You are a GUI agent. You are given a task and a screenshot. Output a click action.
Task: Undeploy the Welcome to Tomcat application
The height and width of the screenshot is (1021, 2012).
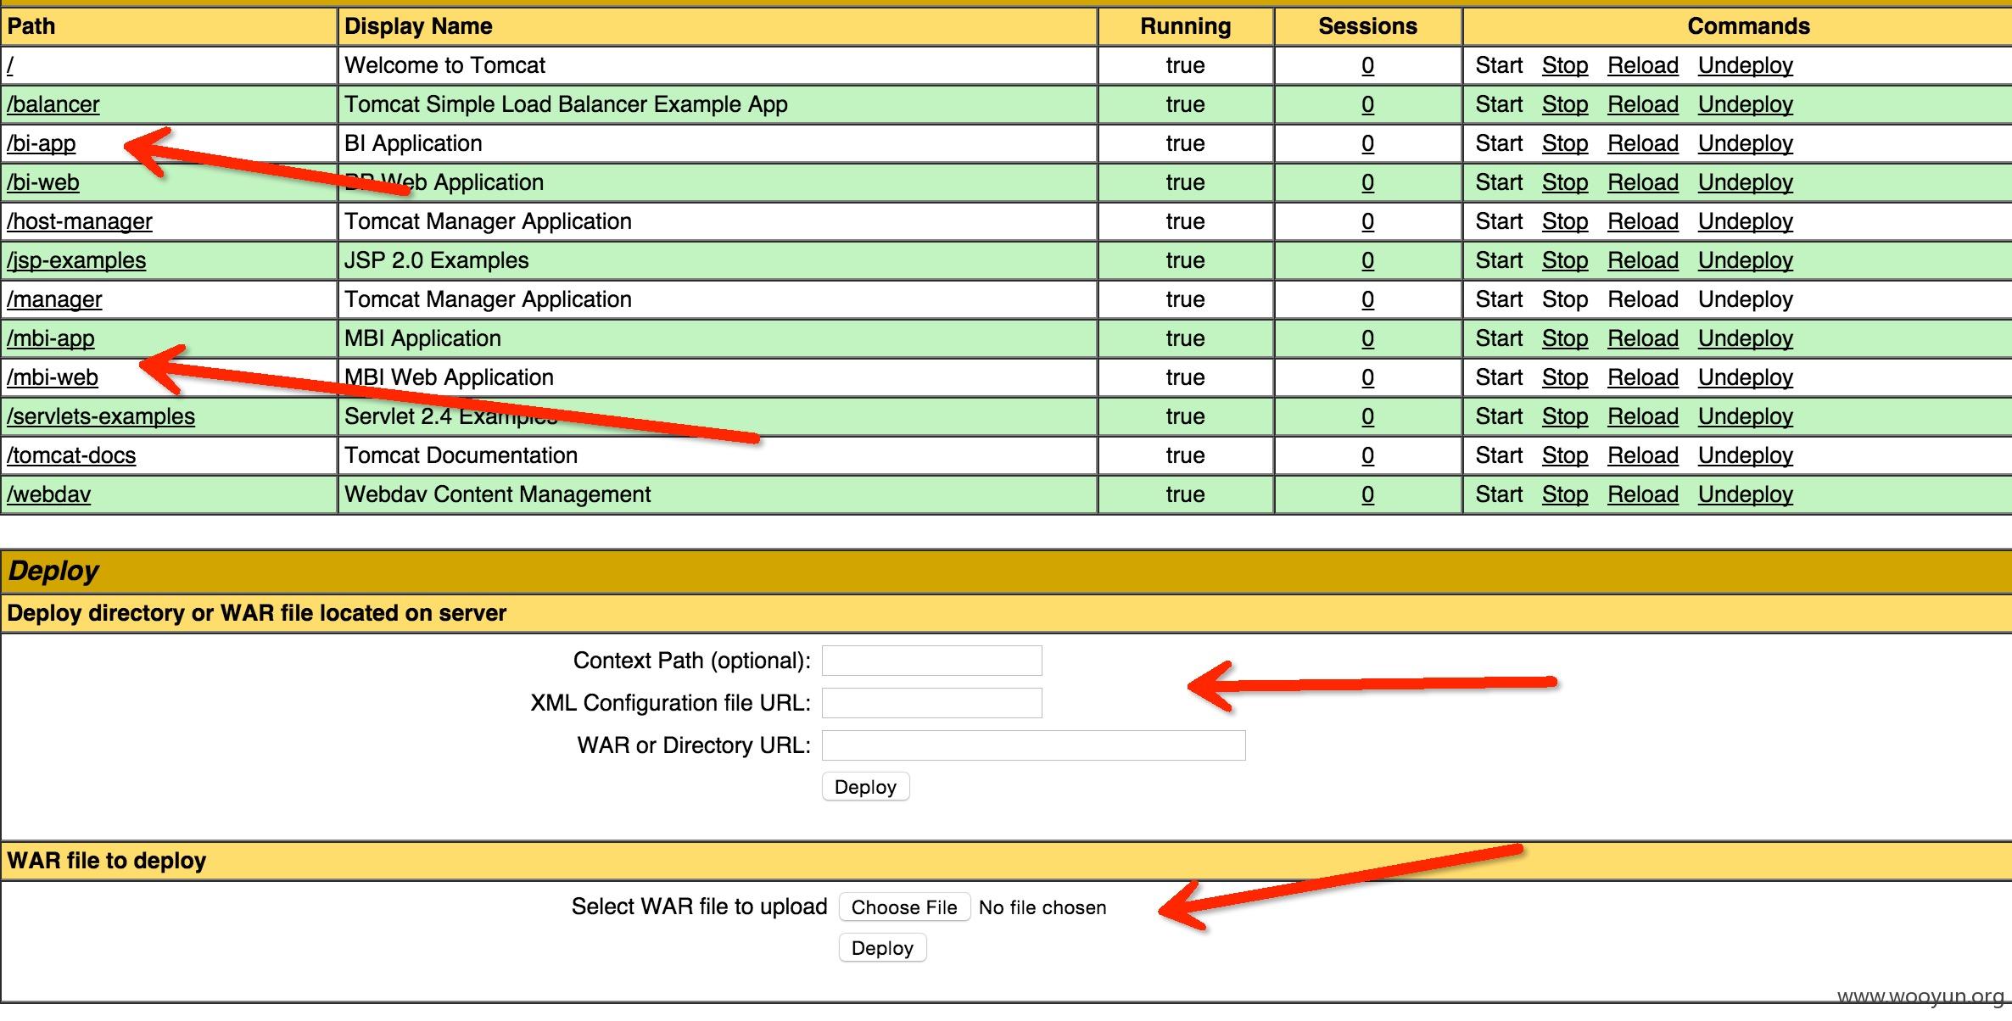point(1746,65)
